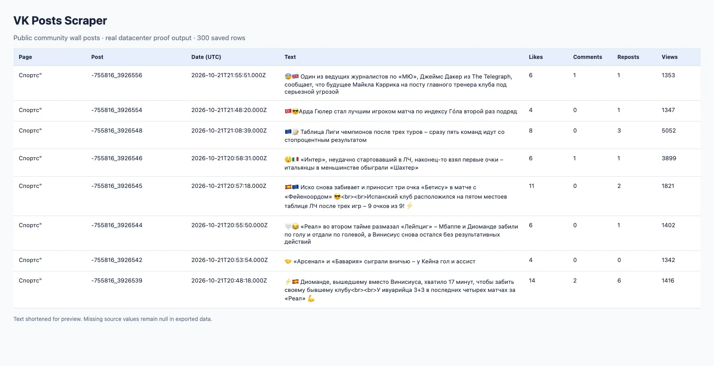Click the Views column header
Viewport: 714px width, 366px height.
[670, 57]
